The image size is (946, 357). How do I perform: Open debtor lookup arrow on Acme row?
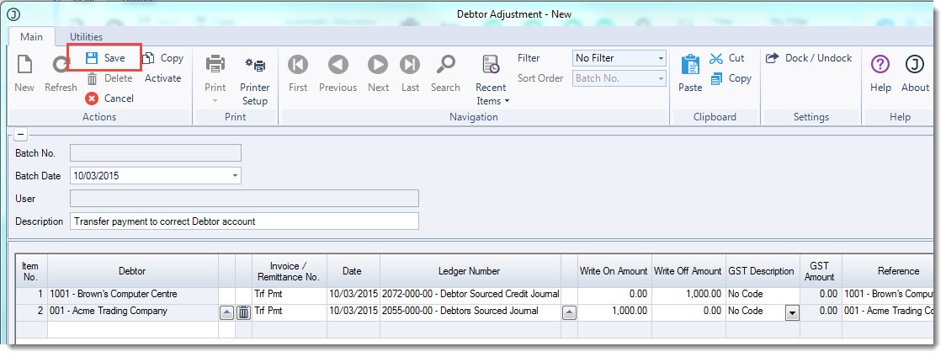coord(226,312)
